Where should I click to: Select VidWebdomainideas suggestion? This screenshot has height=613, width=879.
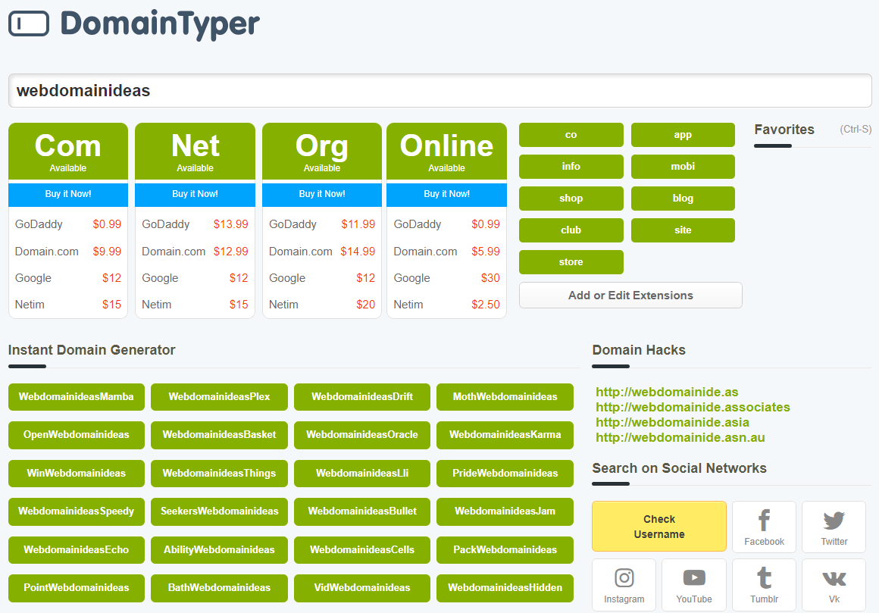pyautogui.click(x=362, y=588)
